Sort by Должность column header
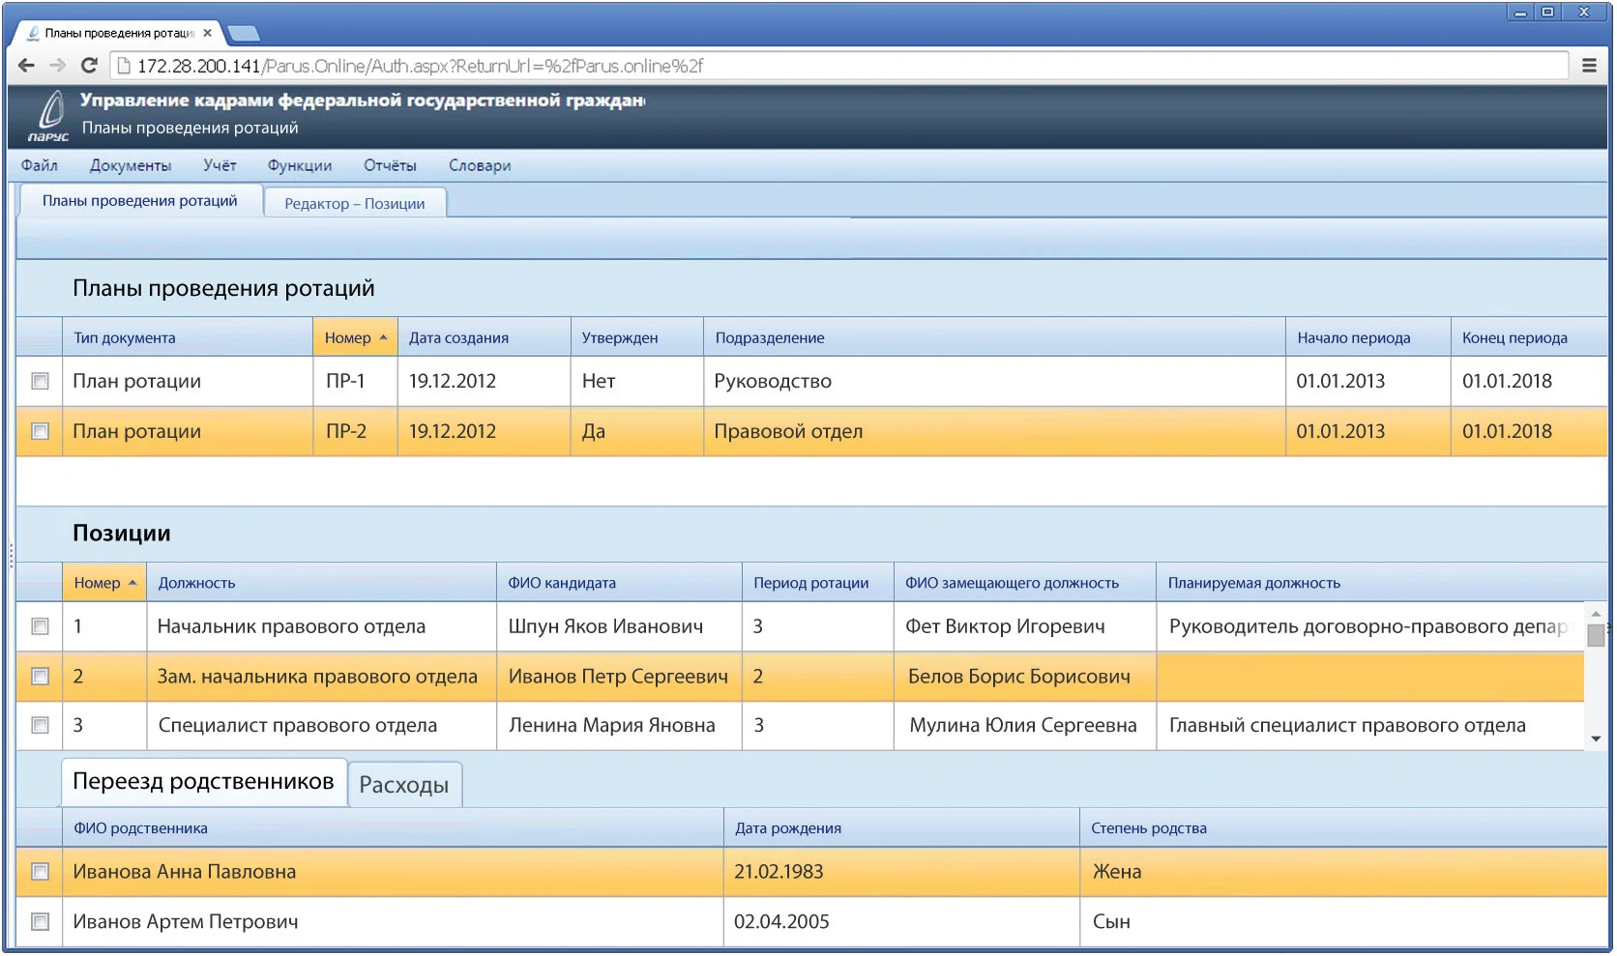The image size is (1617, 956). [x=321, y=583]
